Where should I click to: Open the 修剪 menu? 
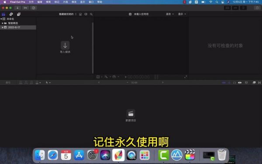click(48, 2)
